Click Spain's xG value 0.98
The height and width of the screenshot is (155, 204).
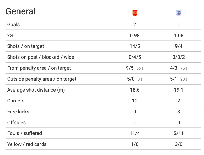pyautogui.click(x=135, y=36)
